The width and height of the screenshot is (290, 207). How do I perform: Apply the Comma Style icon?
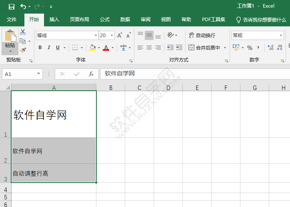click(x=258, y=48)
